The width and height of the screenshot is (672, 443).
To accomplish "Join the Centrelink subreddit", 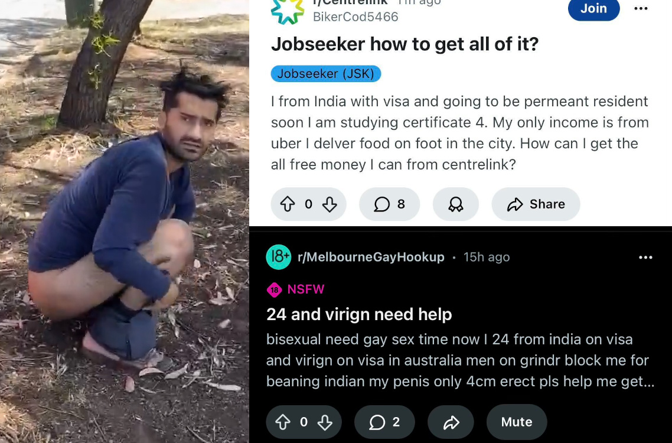I will (x=593, y=8).
